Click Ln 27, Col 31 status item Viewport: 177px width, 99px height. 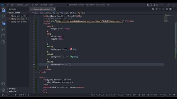pyautogui.click(x=111, y=95)
